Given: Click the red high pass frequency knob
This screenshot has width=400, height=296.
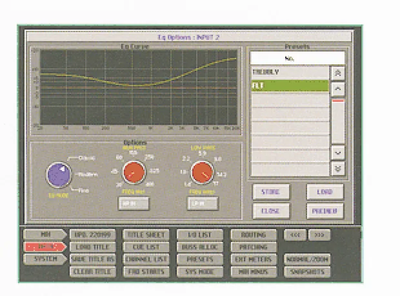Looking at the screenshot, I should 134,172.
